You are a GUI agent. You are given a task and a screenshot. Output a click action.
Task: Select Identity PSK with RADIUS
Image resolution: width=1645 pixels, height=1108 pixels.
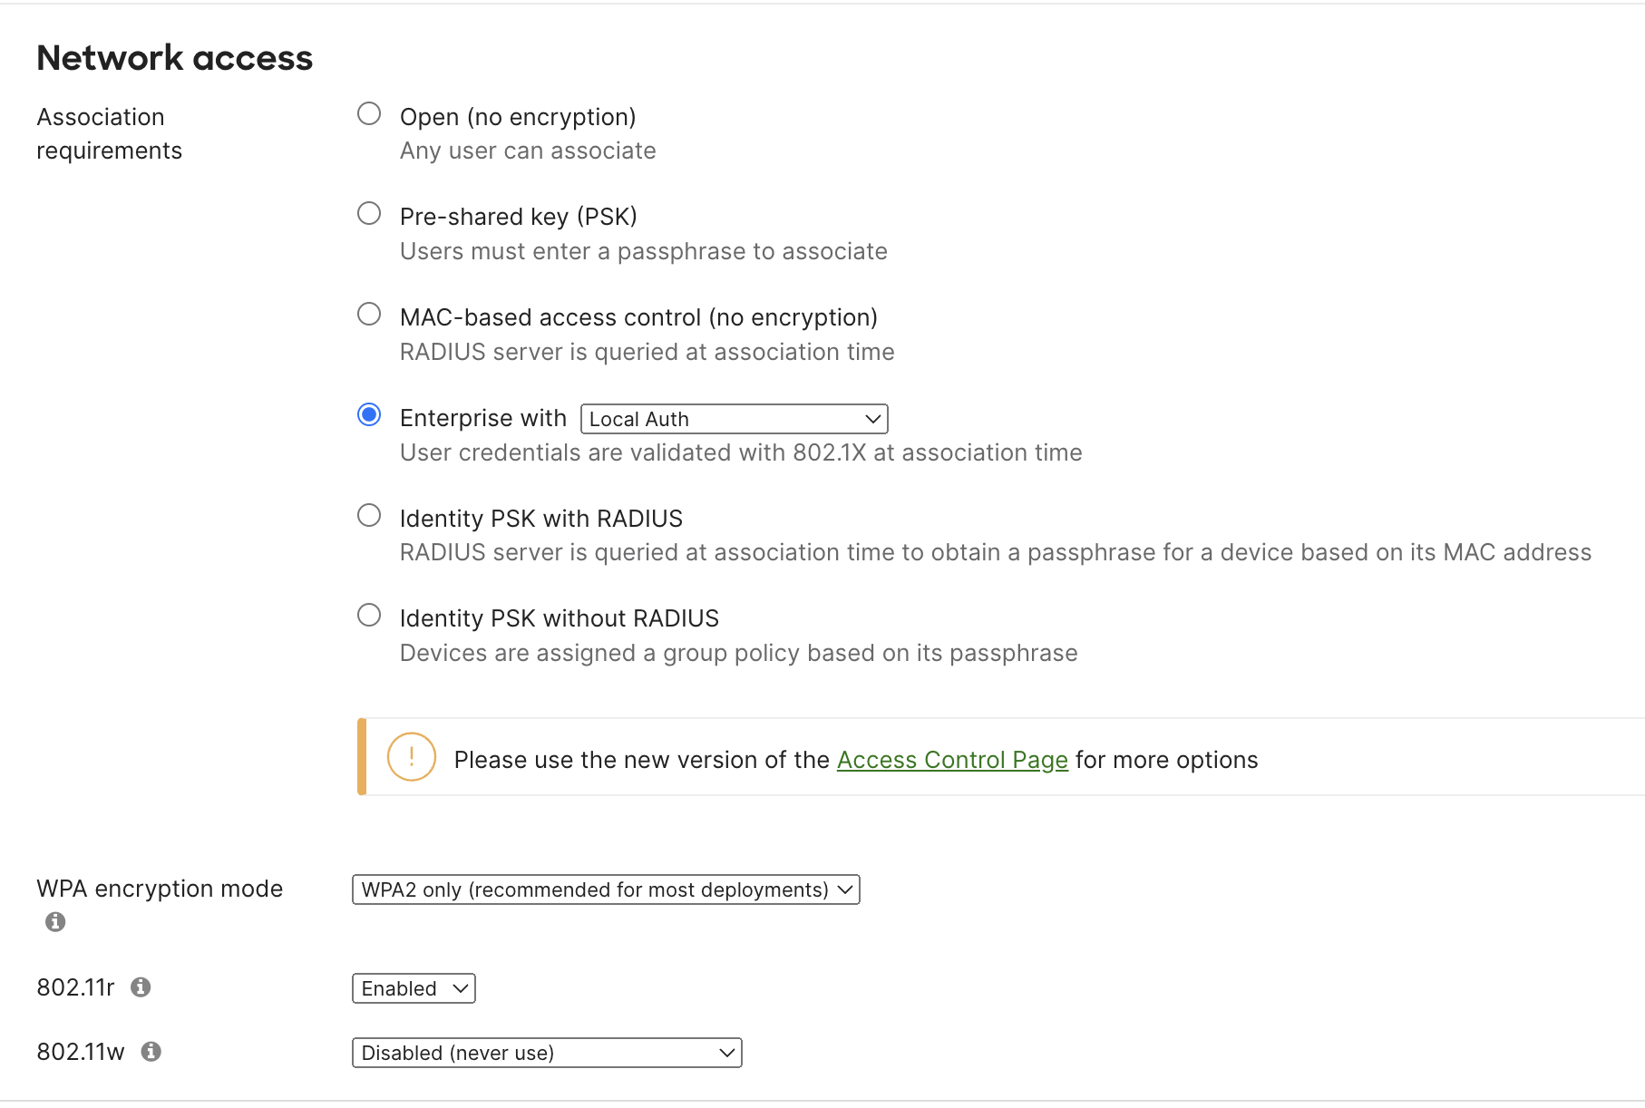pyautogui.click(x=369, y=515)
